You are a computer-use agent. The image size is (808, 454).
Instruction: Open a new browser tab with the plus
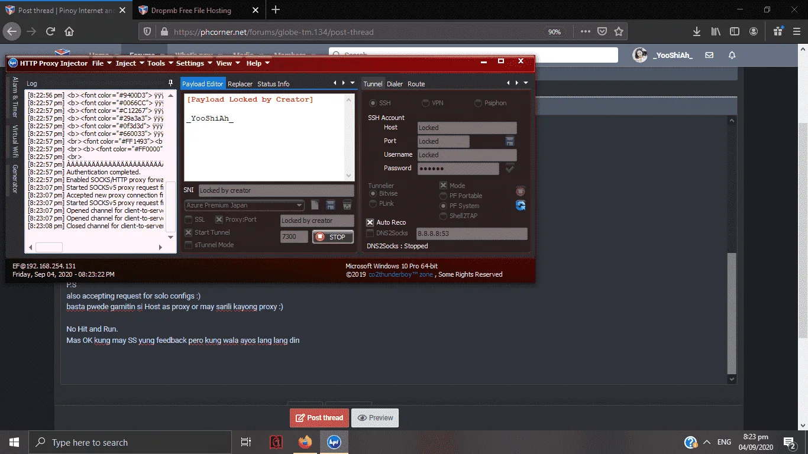[x=276, y=10]
